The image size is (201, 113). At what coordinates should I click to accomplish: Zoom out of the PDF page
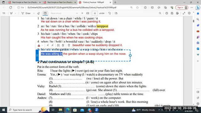pyautogui.click(x=77, y=13)
